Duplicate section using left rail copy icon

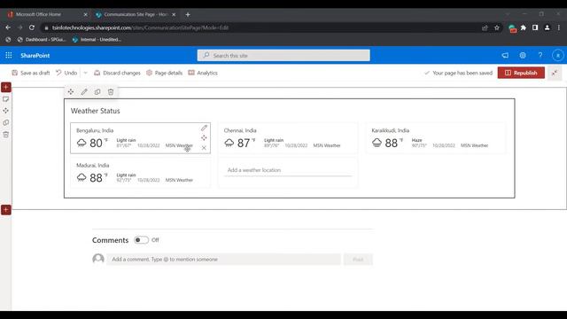click(6, 122)
